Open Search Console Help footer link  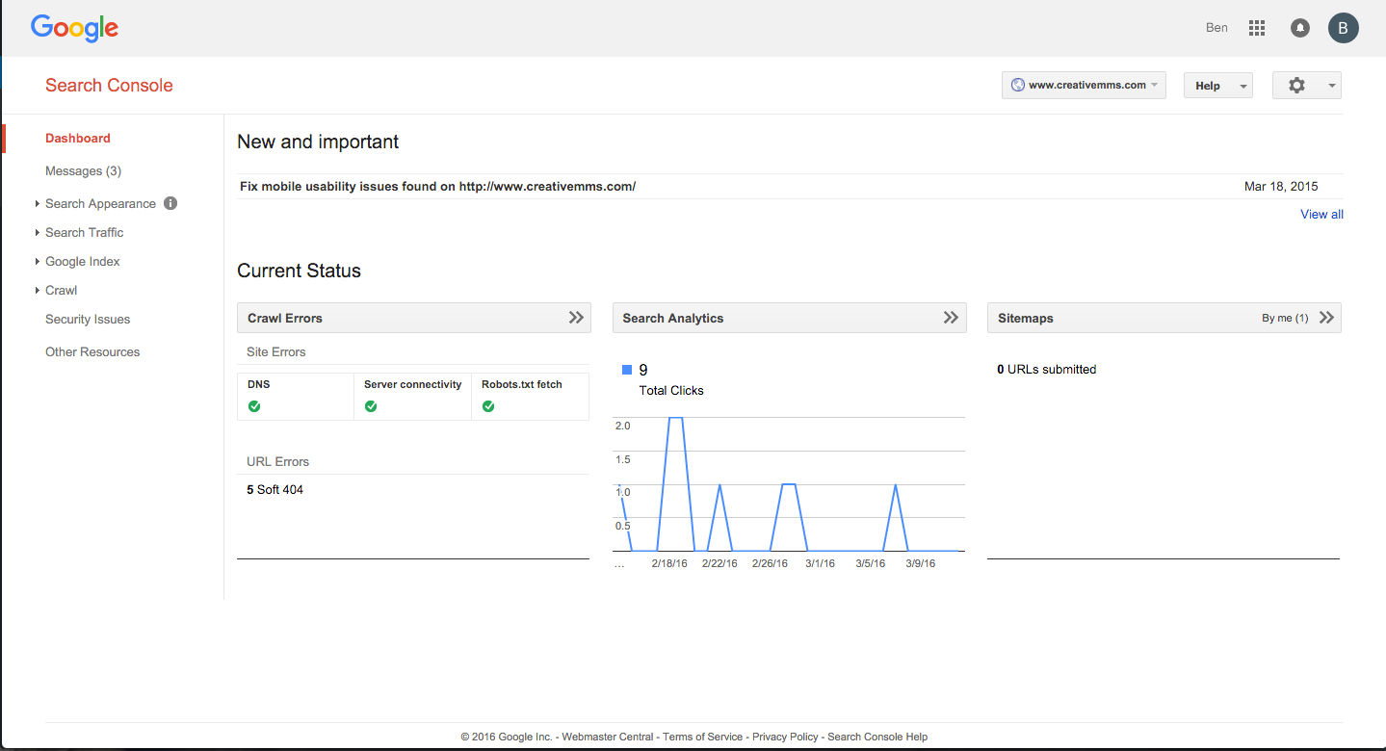click(877, 737)
